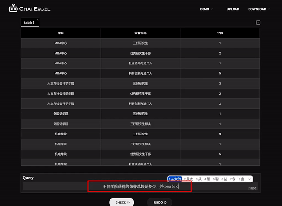Expand the DOWNLOAD dropdown menu
Viewport: 282px width, 206px height.
pos(259,9)
